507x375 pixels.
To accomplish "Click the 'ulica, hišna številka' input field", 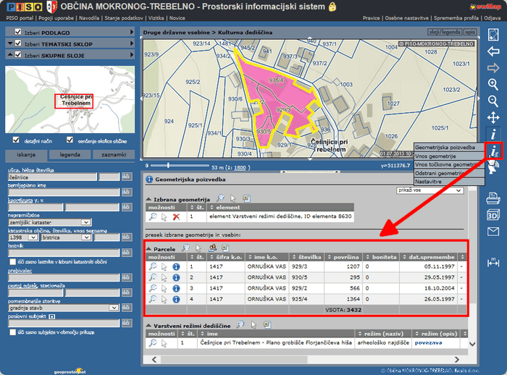I will [x=51, y=177].
